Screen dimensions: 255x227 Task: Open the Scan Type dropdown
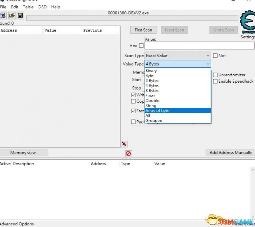coord(178,56)
